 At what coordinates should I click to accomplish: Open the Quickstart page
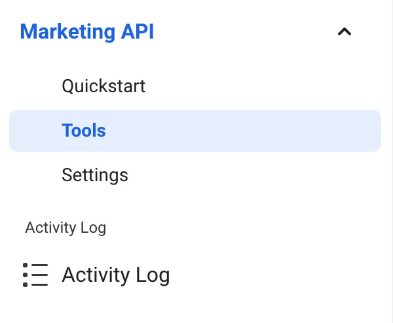[x=103, y=86]
